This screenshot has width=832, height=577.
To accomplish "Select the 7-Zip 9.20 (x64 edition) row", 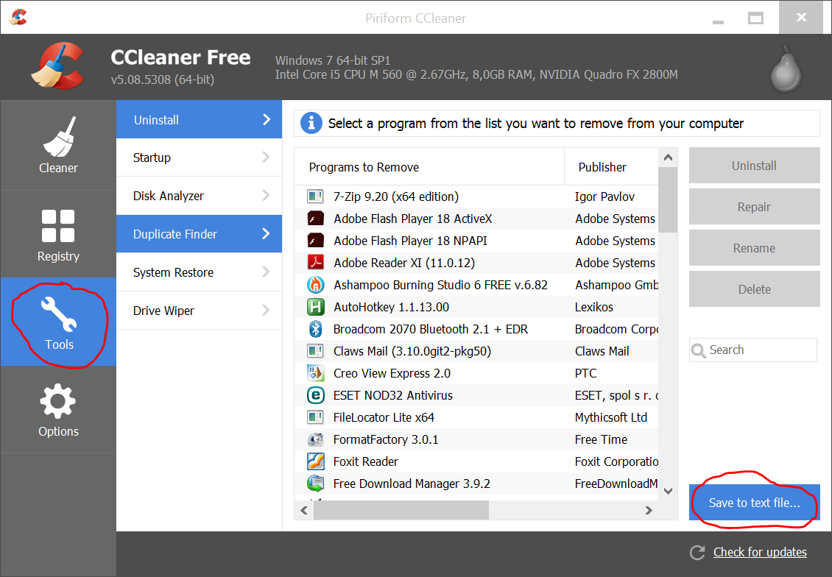I will [x=476, y=197].
